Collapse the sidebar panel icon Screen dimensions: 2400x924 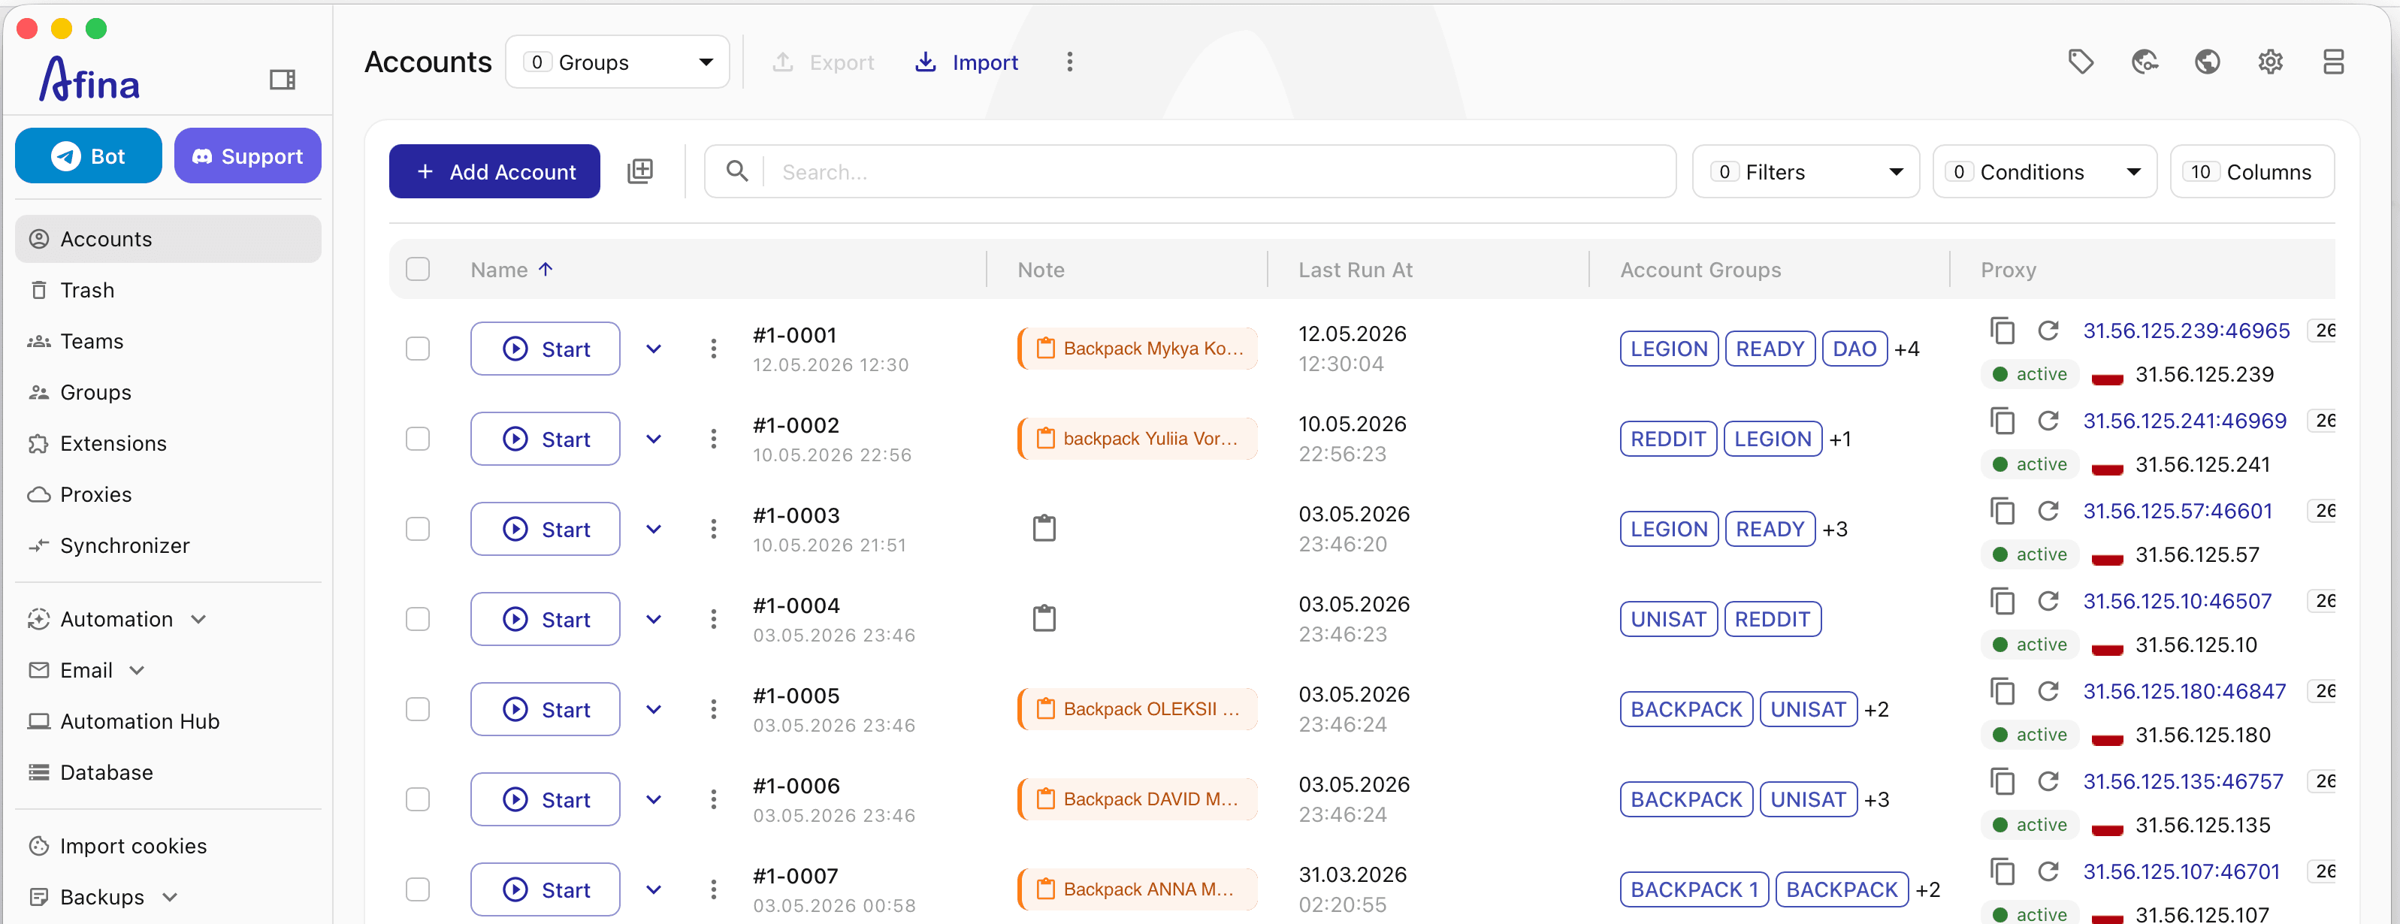point(283,80)
